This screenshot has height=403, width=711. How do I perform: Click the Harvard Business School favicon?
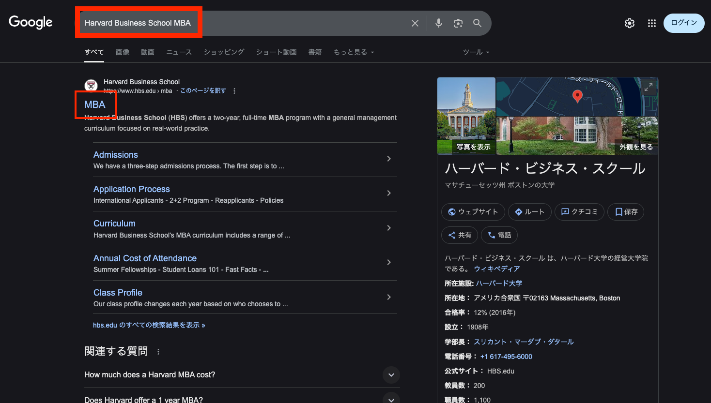(x=91, y=86)
